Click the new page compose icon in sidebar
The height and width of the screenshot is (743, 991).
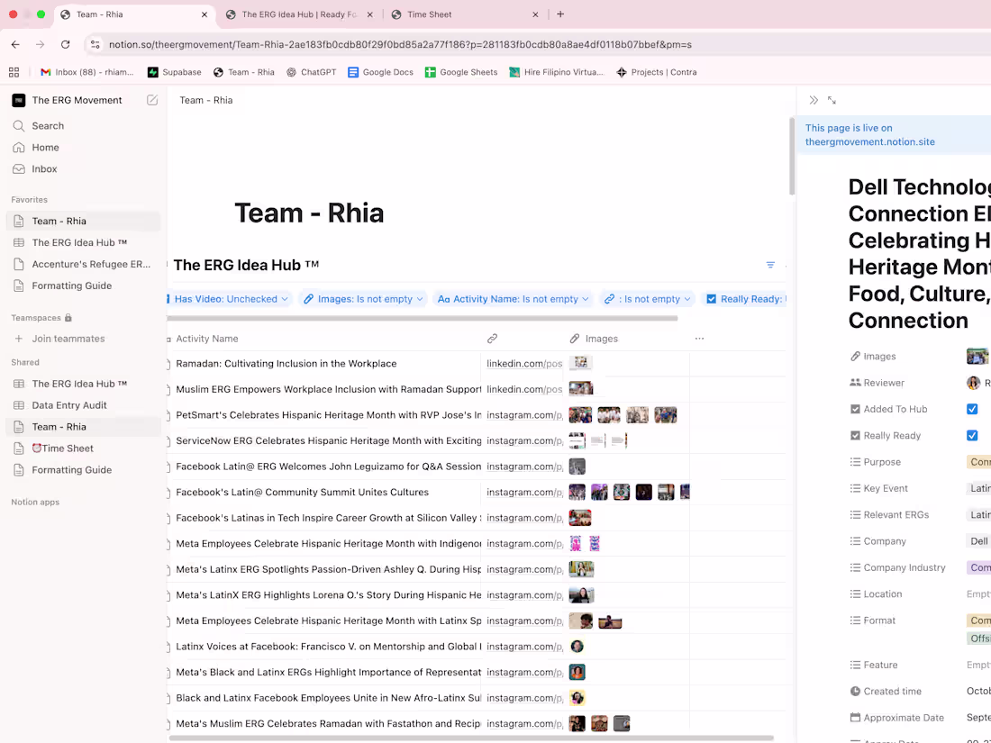click(x=152, y=100)
